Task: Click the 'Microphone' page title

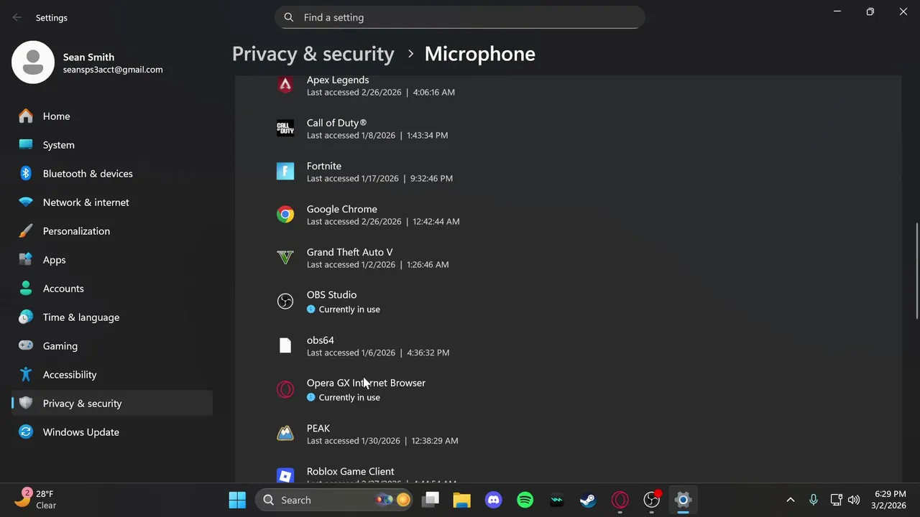Action: tap(479, 54)
